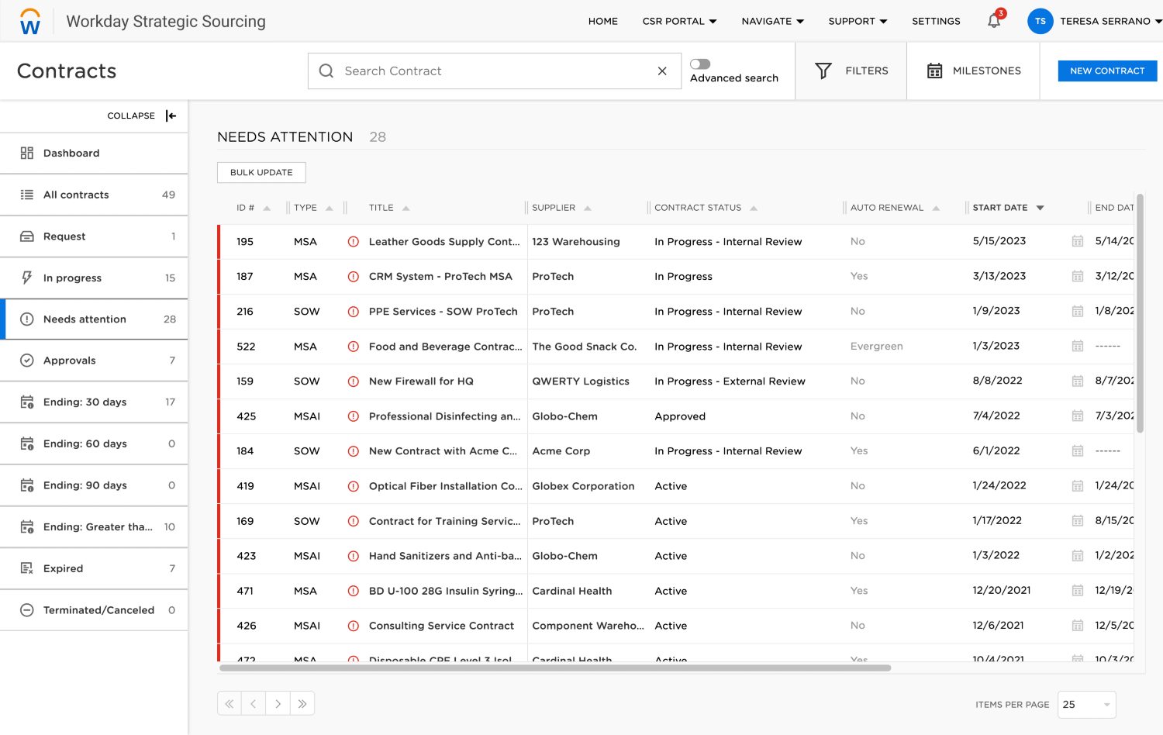Click the alert icon on contract 195
The height and width of the screenshot is (735, 1163).
coord(354,242)
